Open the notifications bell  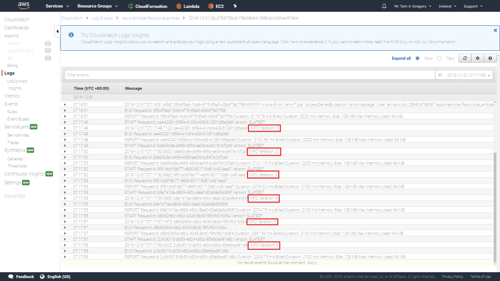(384, 6)
